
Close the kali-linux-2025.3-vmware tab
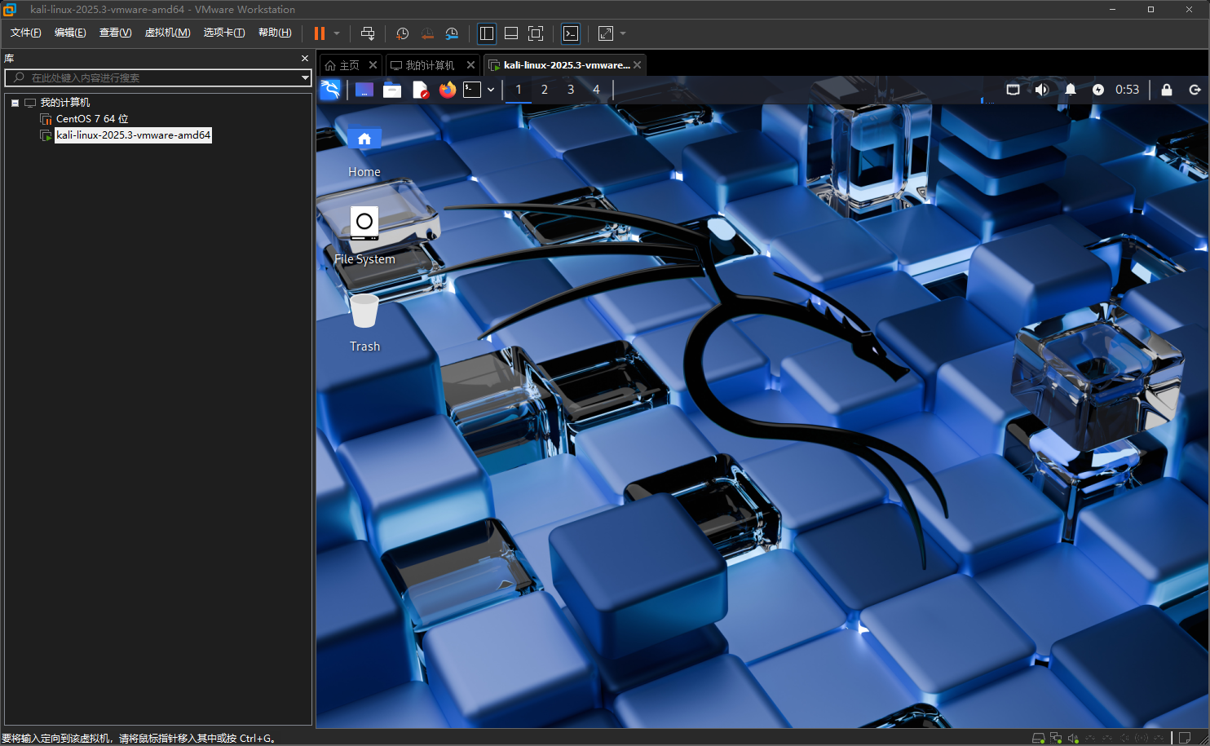[637, 65]
